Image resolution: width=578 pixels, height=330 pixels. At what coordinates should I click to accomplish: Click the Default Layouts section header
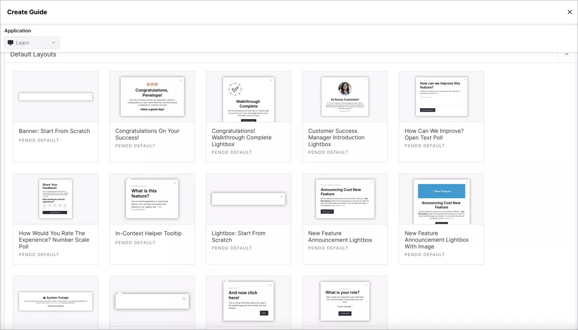click(x=33, y=54)
